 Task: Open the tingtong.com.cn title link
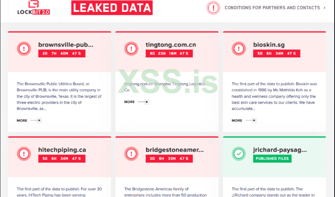171,45
